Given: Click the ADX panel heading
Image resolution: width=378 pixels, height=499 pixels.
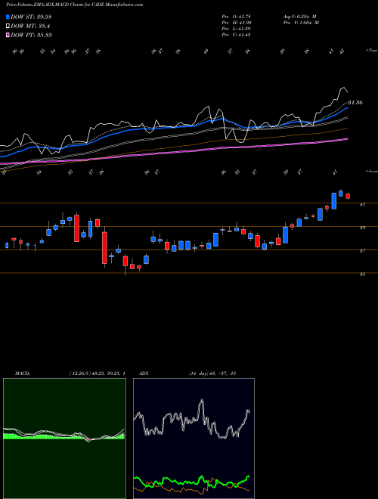Looking at the screenshot, I should tap(144, 373).
